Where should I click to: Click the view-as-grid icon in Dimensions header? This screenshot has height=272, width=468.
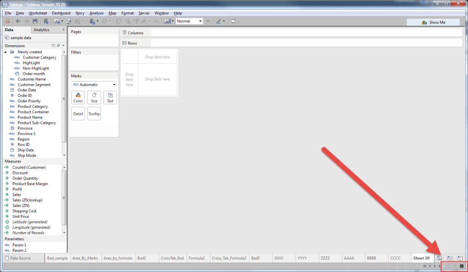53,46
